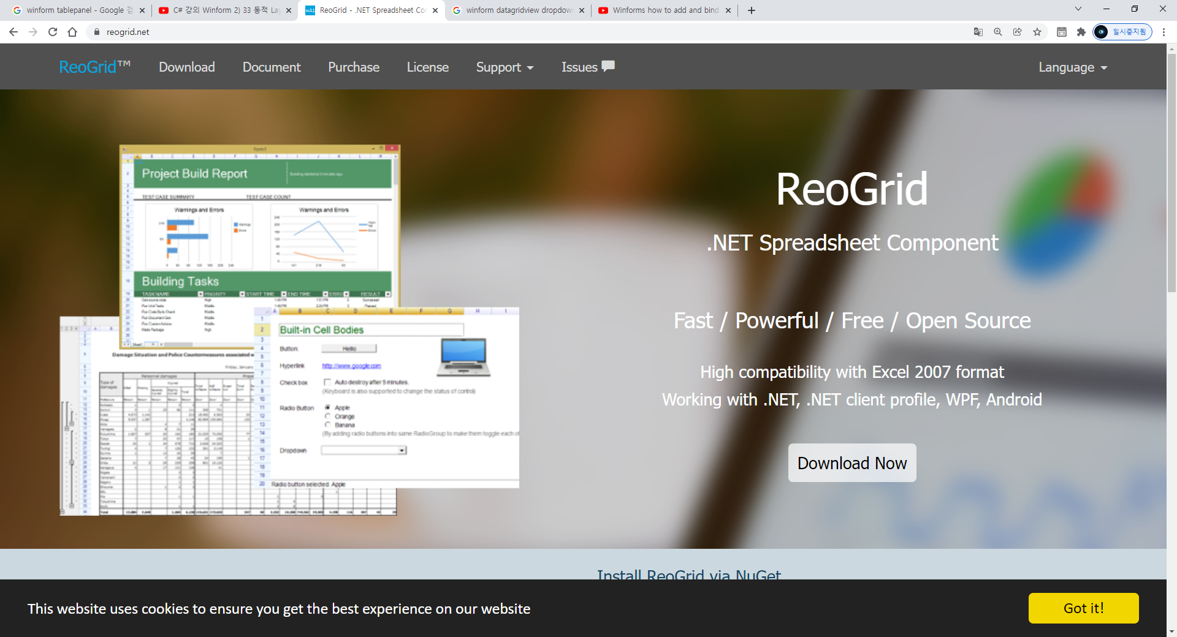Open Chrome's three-dot menu

(x=1164, y=32)
